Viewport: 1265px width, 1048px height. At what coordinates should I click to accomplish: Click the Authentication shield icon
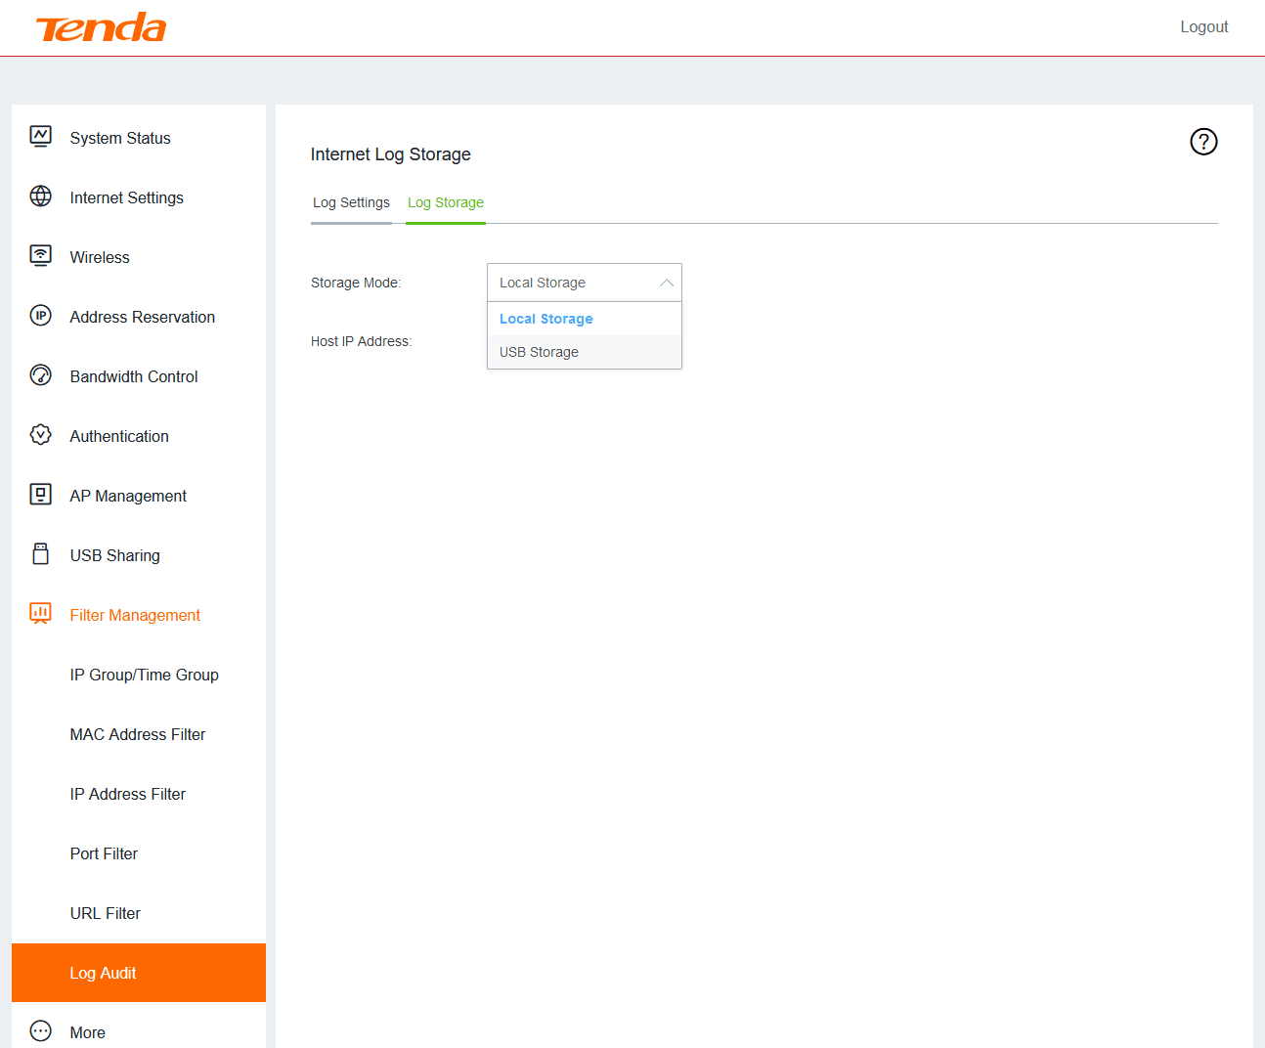pos(40,435)
